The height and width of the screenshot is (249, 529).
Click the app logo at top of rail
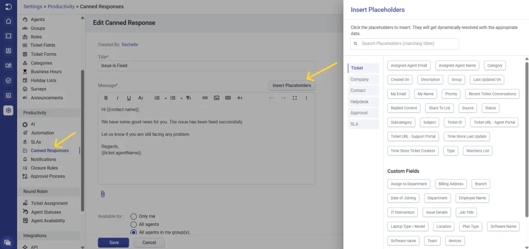(8, 6)
